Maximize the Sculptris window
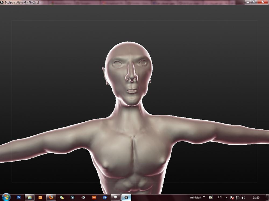 click(254, 2)
